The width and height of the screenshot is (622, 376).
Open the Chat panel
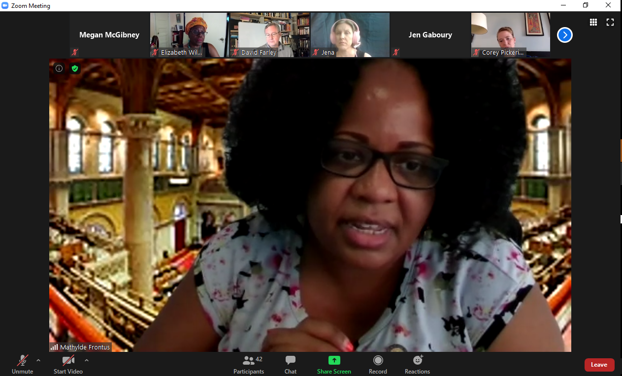[291, 364]
